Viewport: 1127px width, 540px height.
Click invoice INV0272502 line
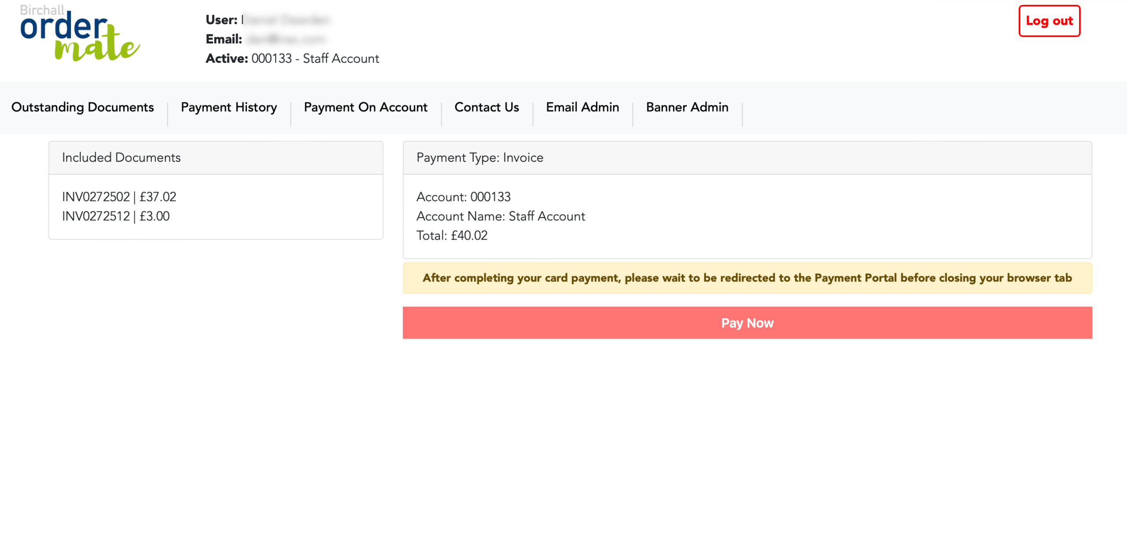119,197
